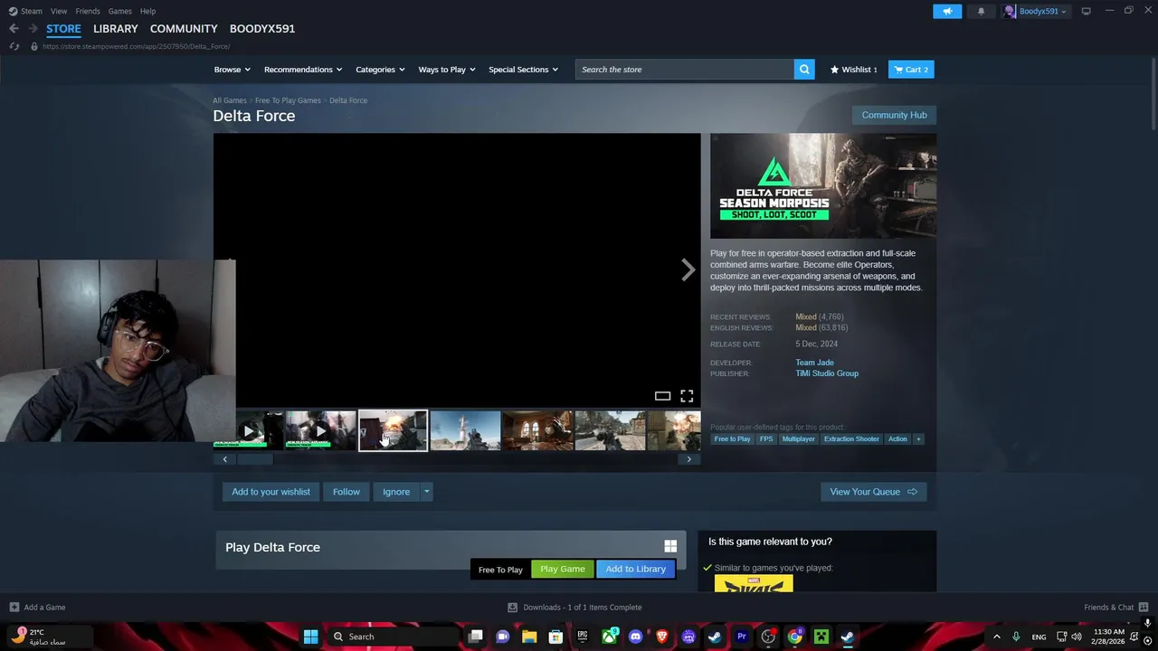
Task: Click the STORE tab
Action: click(63, 29)
